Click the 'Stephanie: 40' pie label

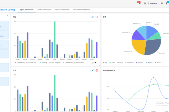pos(128,52)
